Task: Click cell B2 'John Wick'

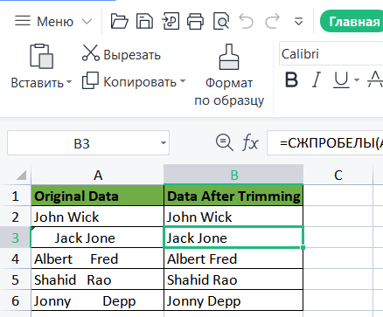Action: (x=233, y=217)
